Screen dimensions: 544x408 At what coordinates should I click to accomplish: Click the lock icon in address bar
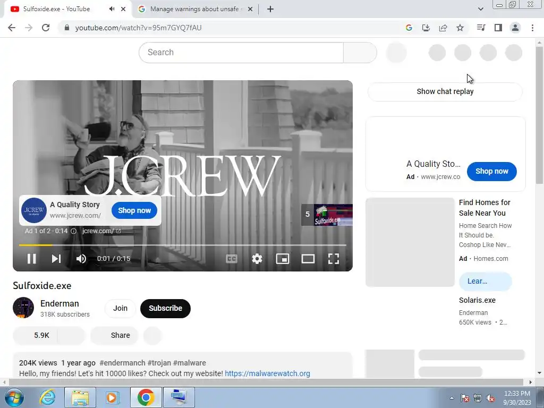(x=67, y=28)
